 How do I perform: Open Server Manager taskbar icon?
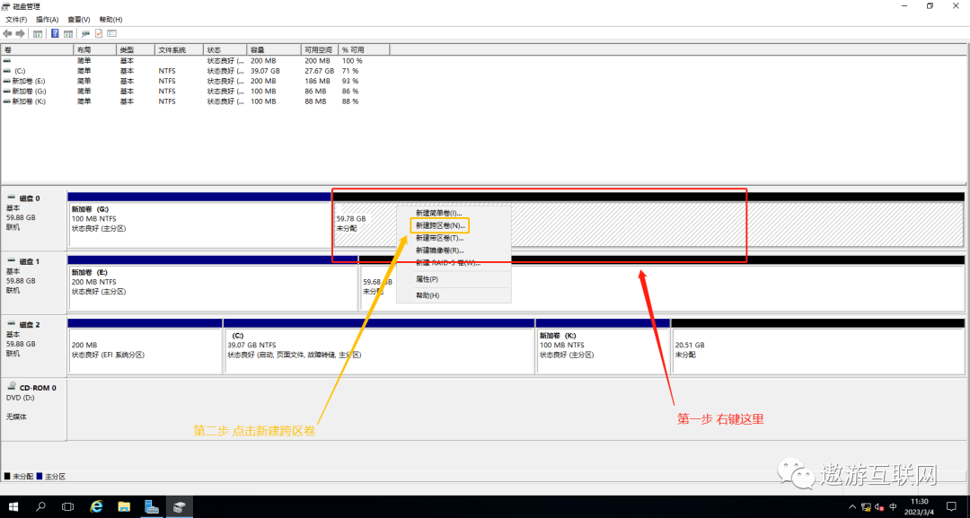pyautogui.click(x=152, y=507)
